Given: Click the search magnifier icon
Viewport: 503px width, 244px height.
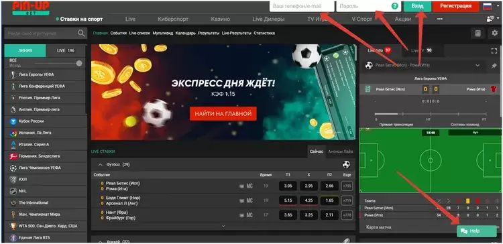Looking at the screenshot, I should (81, 33).
